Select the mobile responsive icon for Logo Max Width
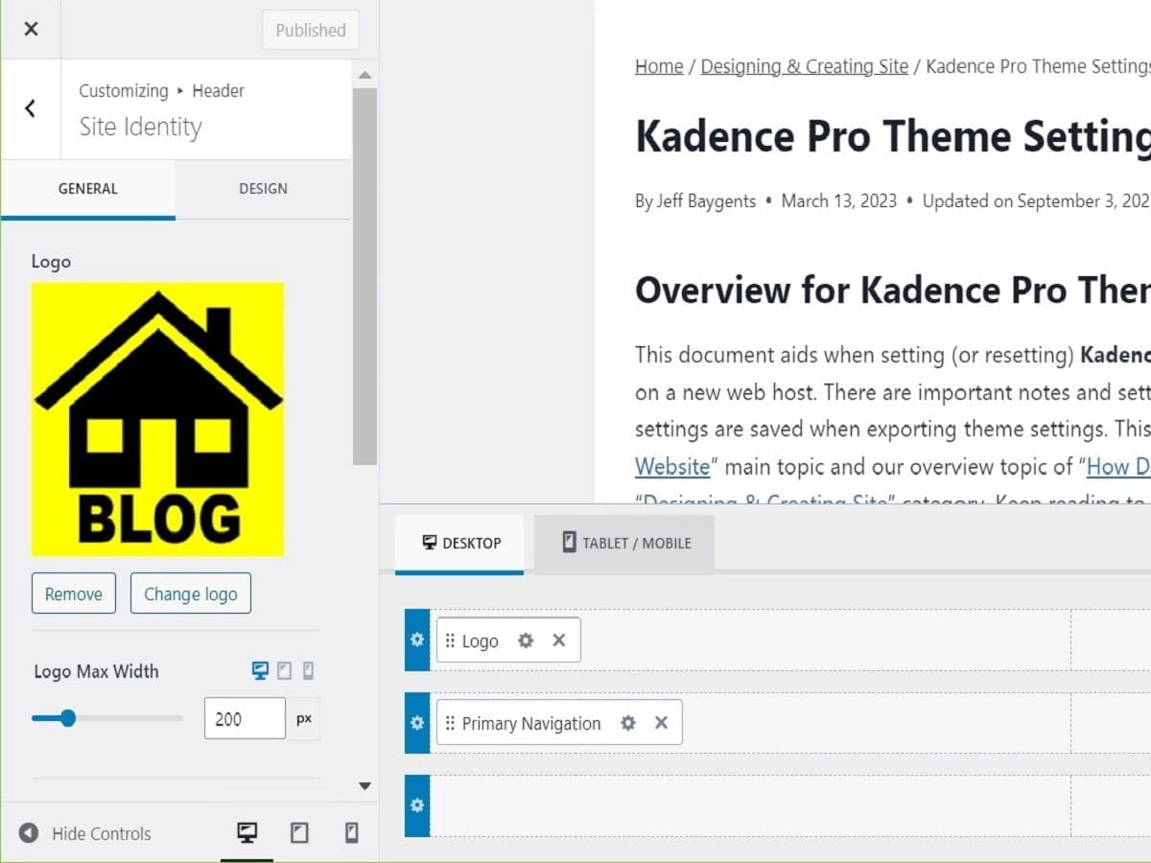 (308, 671)
